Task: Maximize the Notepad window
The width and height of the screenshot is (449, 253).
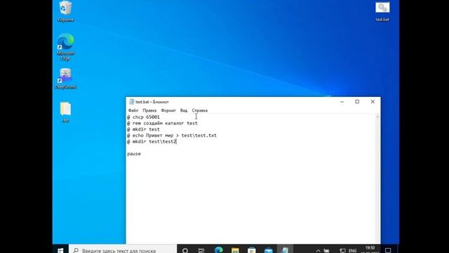Action: click(357, 102)
